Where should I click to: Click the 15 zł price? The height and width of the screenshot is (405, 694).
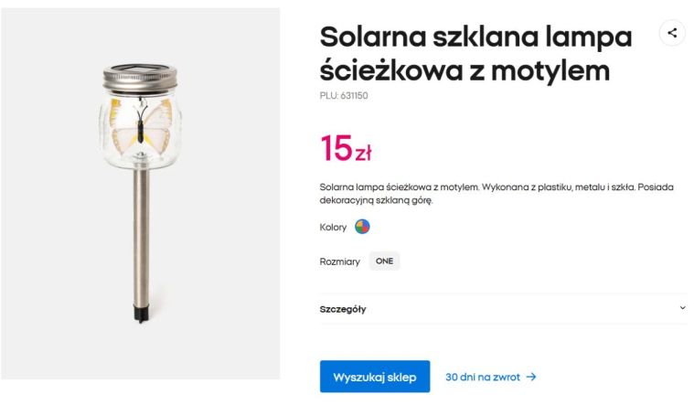point(346,148)
